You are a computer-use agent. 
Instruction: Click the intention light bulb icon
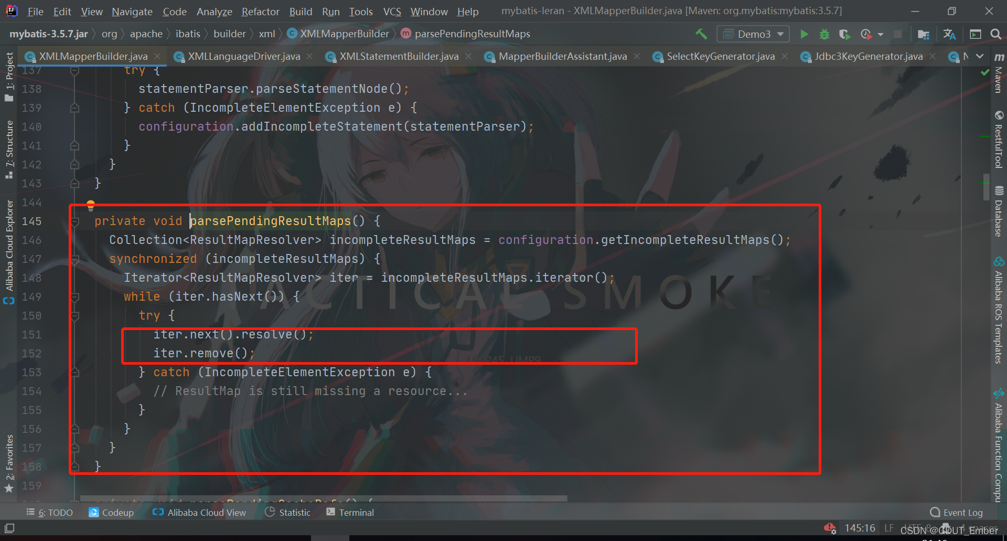point(90,205)
